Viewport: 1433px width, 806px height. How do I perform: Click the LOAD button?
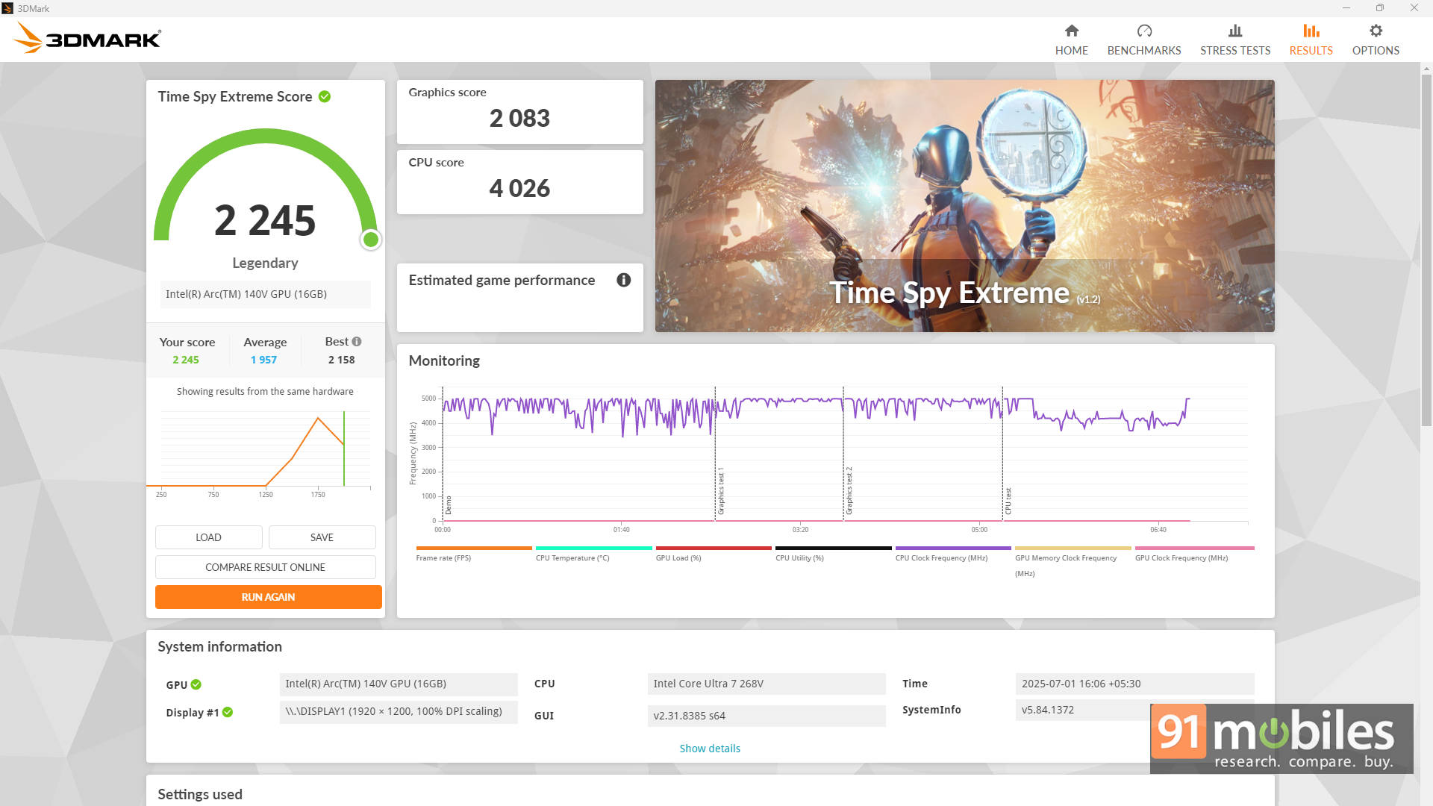click(x=208, y=537)
